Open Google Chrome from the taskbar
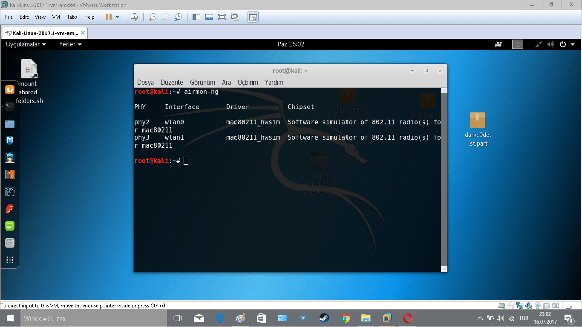 [x=345, y=318]
